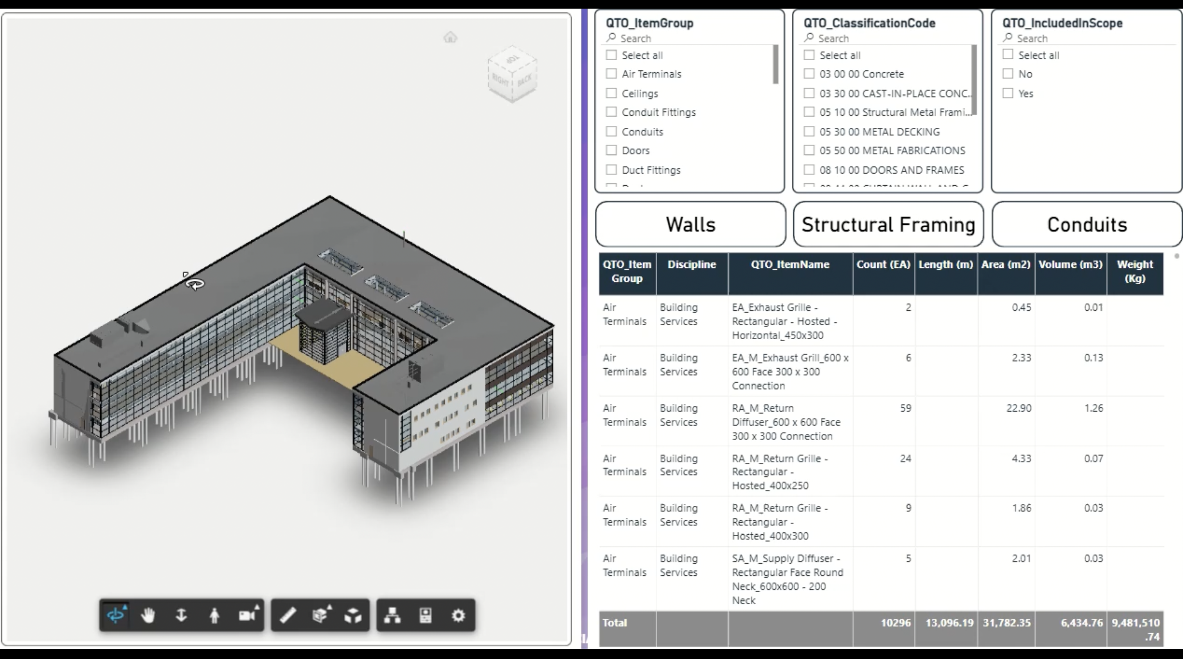Check Select all in QTO_ClassificationCode
The height and width of the screenshot is (659, 1183).
coord(809,55)
